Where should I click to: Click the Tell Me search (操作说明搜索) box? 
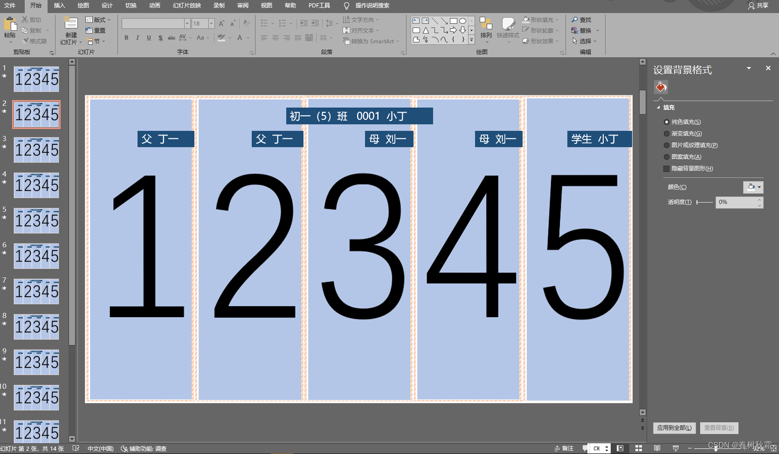coord(372,6)
